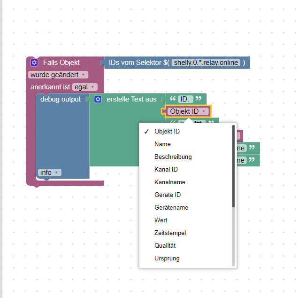Edit the shelly.0.*.relay.online selector field
Viewport: 306px width, 298px height.
(x=206, y=63)
